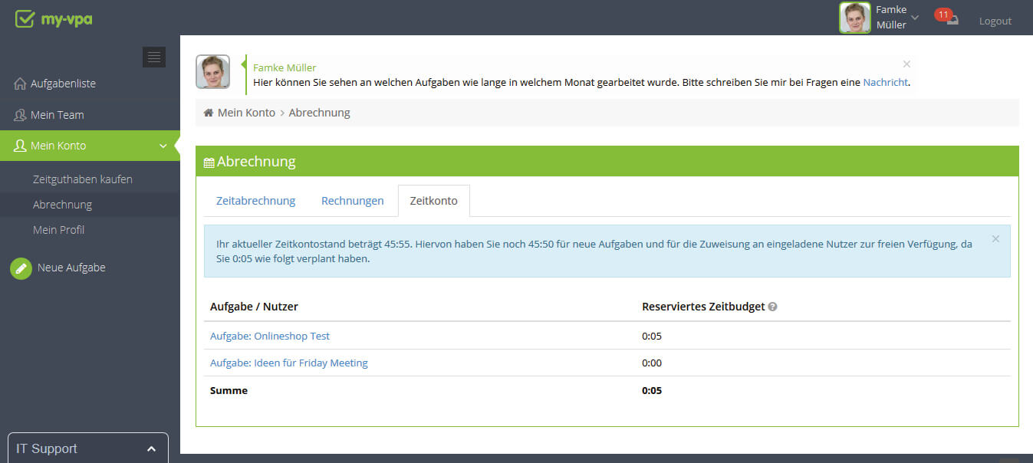Open Mein Profil in the sidebar

(x=58, y=230)
